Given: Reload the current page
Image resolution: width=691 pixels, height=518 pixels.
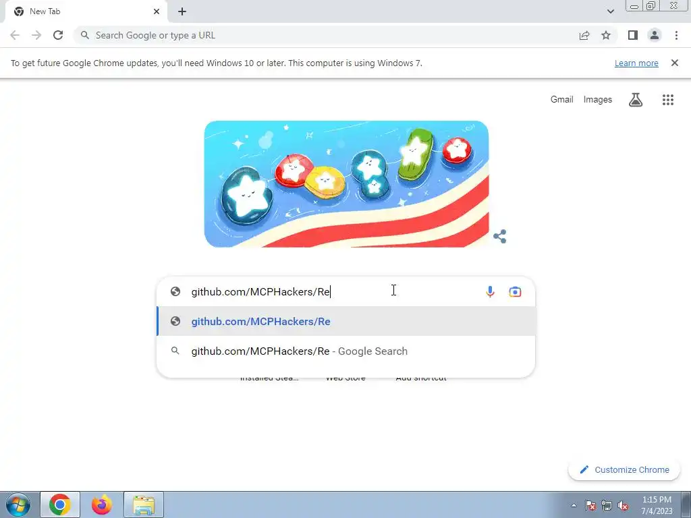Looking at the screenshot, I should click(x=58, y=35).
